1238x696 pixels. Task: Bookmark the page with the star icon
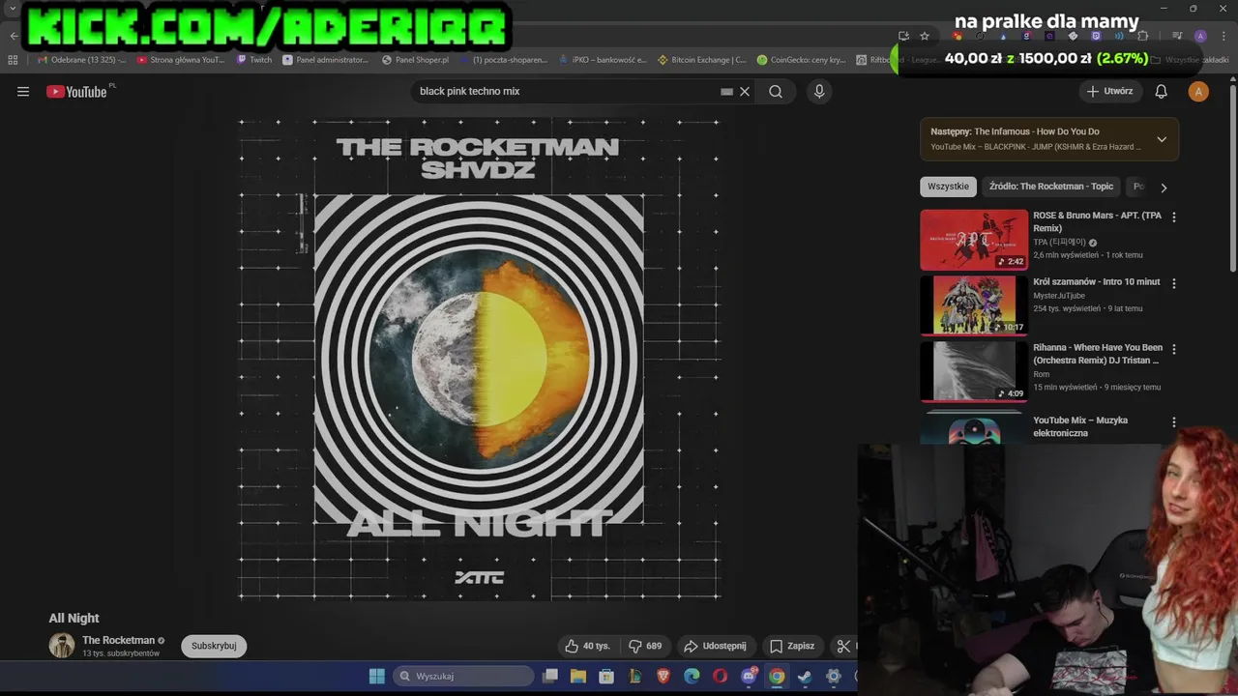click(925, 36)
